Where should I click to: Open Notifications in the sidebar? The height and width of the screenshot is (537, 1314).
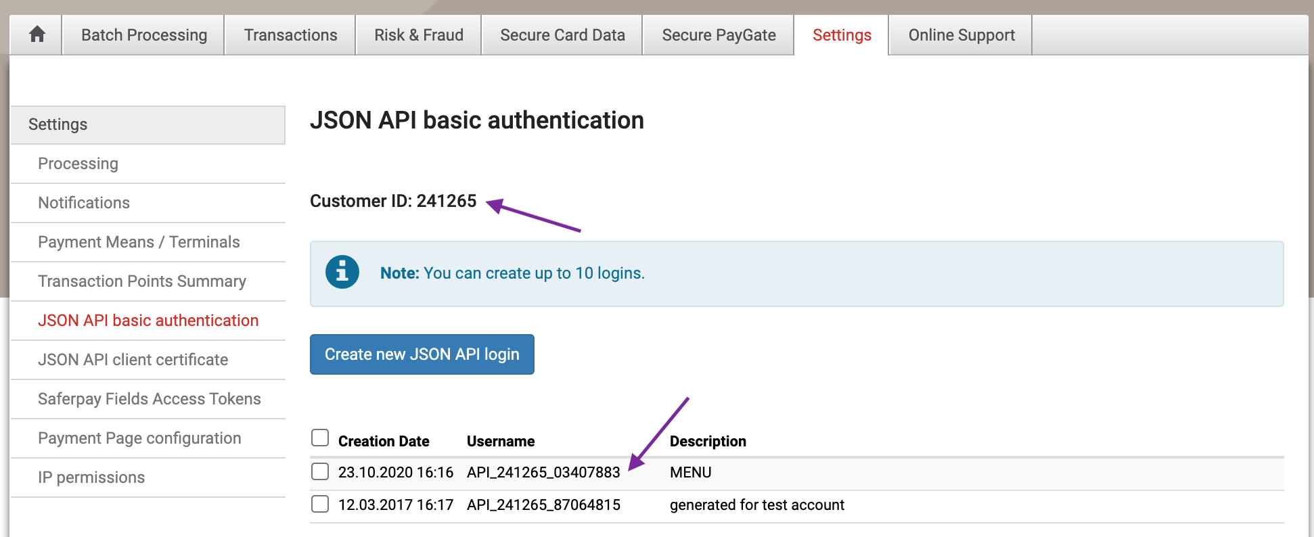[x=148, y=203]
